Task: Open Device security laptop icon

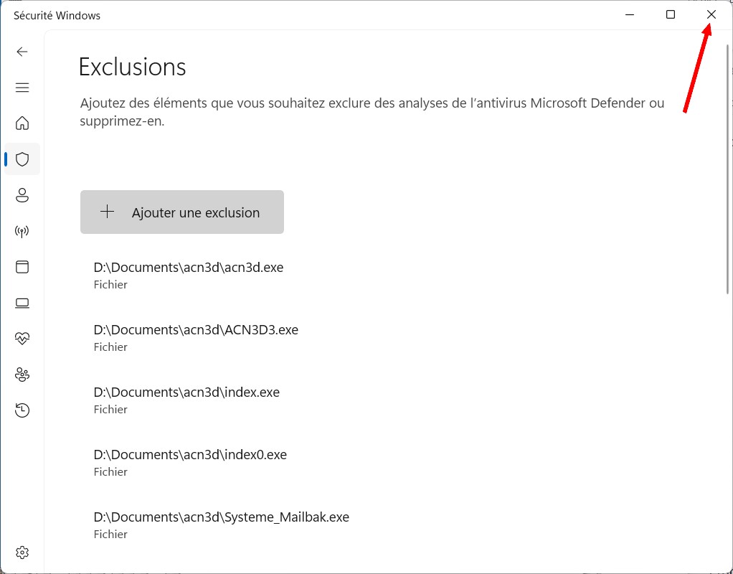Action: (22, 303)
